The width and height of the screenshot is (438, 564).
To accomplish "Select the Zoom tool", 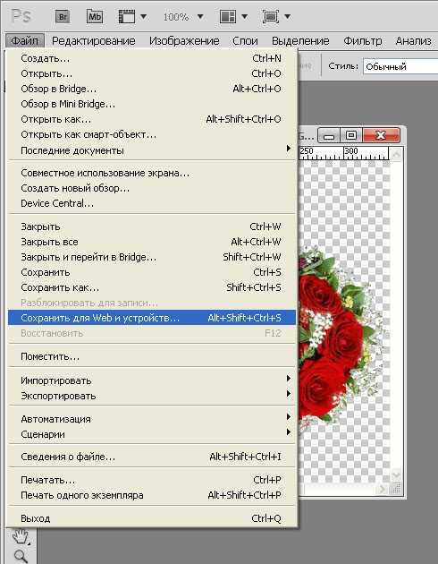I will click(x=21, y=556).
